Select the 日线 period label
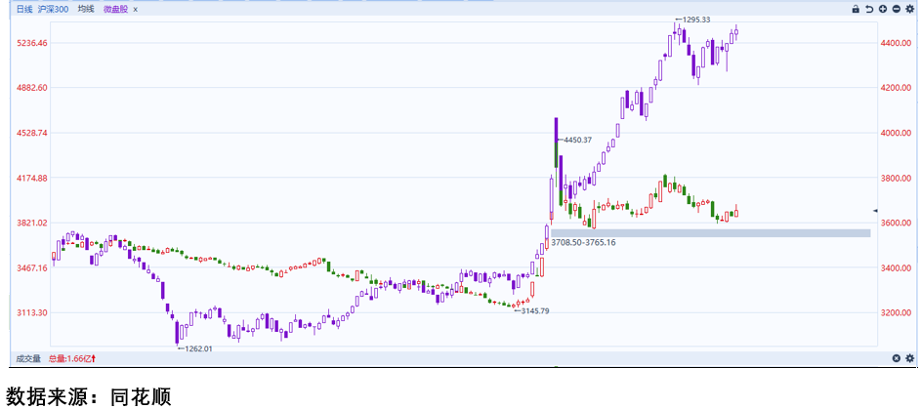 (x=24, y=10)
